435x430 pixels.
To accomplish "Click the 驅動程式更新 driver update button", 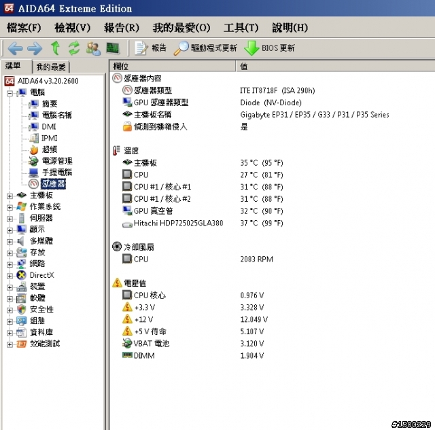I will click(205, 48).
